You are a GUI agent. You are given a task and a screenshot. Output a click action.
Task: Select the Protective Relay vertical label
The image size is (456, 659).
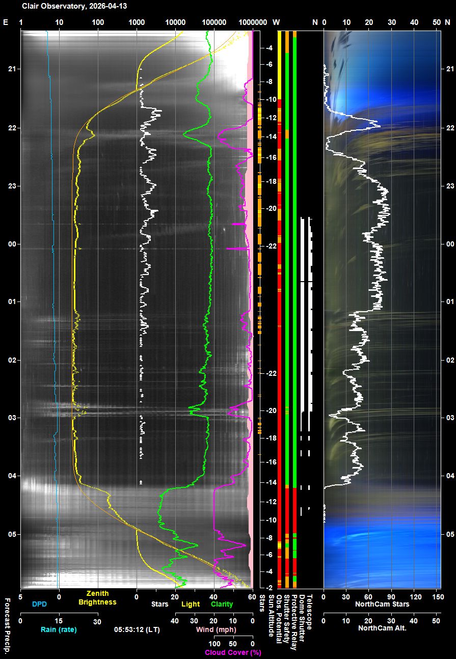[x=294, y=622]
